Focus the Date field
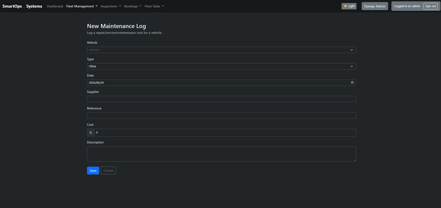Image resolution: width=441 pixels, height=208 pixels. 221,83
